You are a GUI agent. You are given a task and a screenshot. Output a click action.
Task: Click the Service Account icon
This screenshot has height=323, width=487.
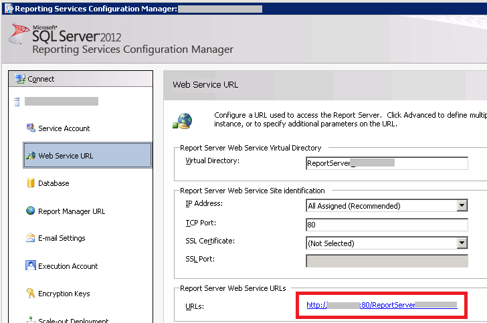point(30,128)
